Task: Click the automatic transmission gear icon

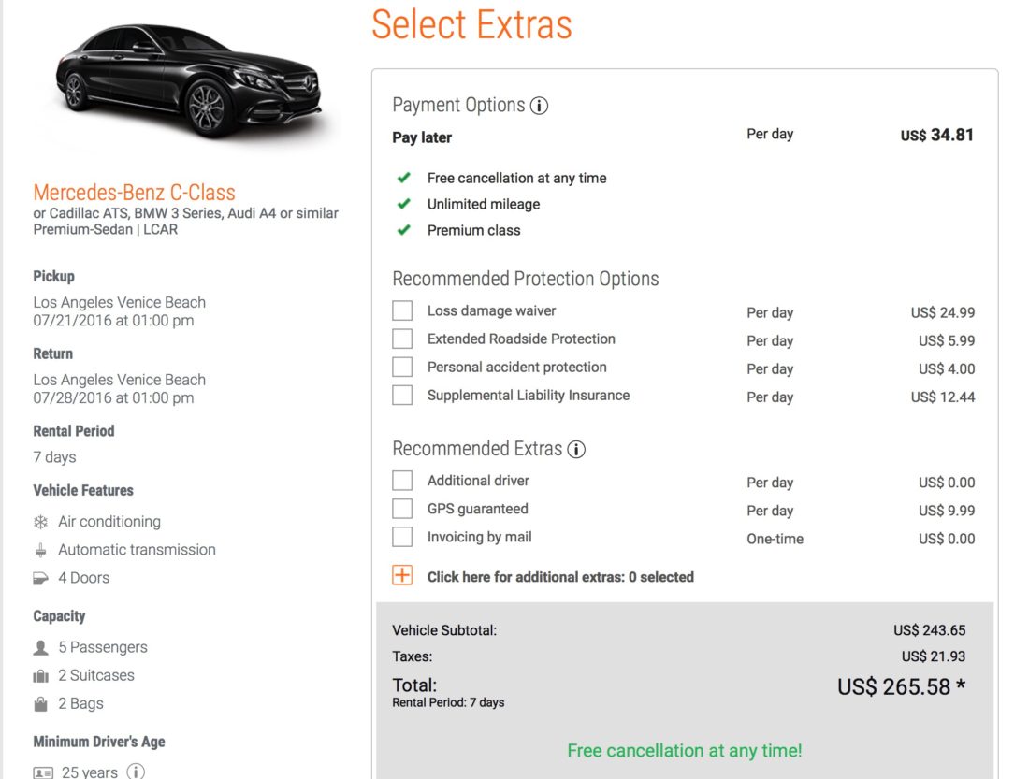Action: point(41,550)
